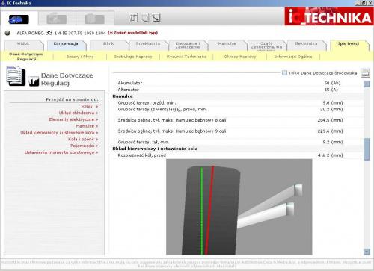
Task: Click the change model or type link
Action: click(x=133, y=33)
